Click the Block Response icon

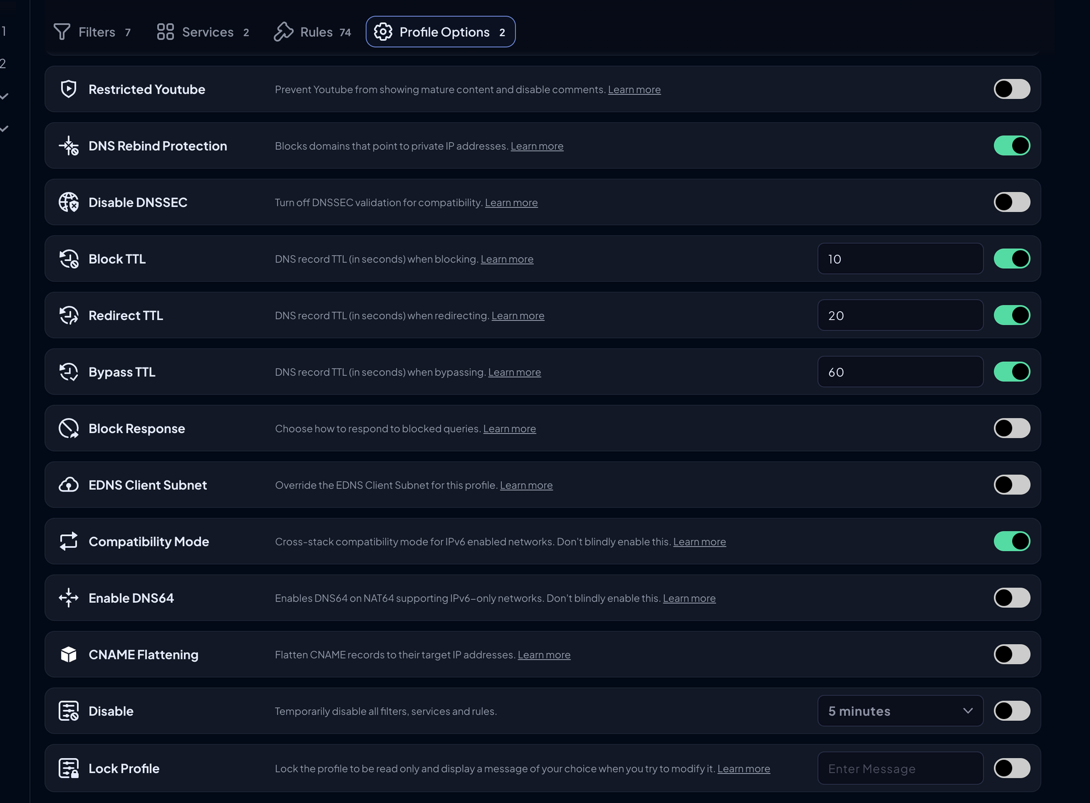coord(69,429)
